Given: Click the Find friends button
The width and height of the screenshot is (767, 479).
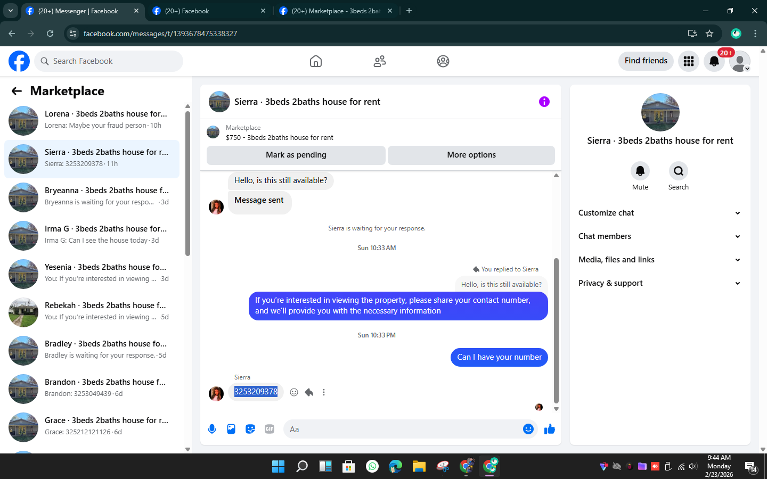Looking at the screenshot, I should point(646,61).
